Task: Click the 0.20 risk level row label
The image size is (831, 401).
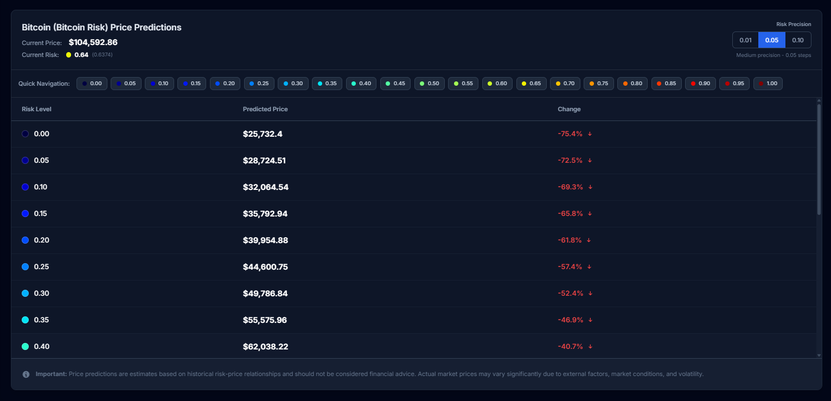Action: (41, 240)
